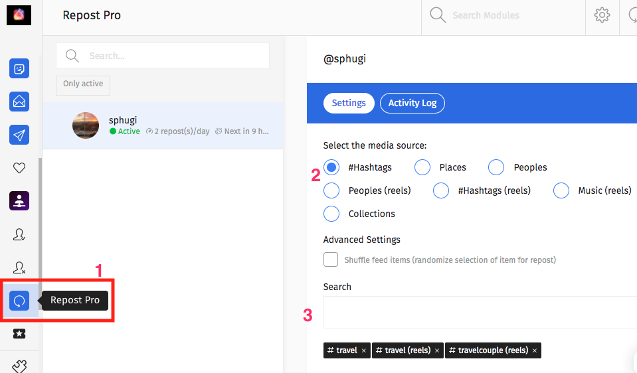
Task: Open the follow user module icon
Action: pos(19,234)
